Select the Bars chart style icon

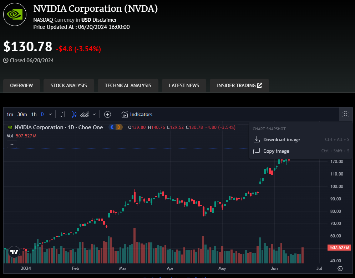[x=64, y=114]
